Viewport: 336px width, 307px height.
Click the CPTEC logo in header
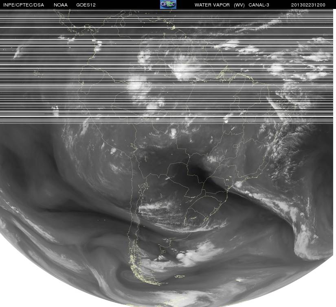pyautogui.click(x=168, y=4)
